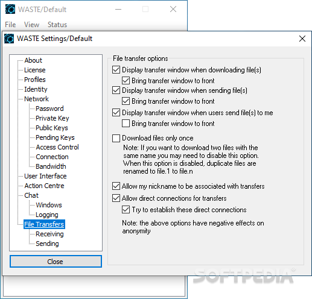Select About in the settings tree

click(33, 60)
